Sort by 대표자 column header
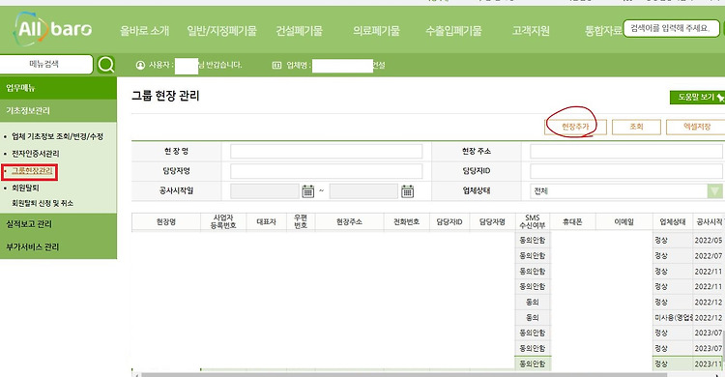 [x=267, y=222]
